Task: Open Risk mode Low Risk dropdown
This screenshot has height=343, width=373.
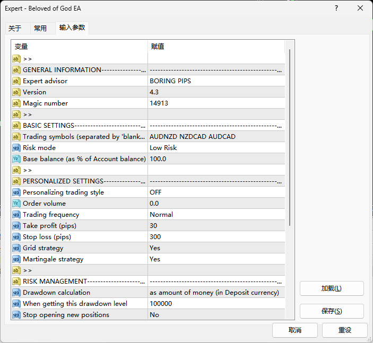Action: click(x=216, y=148)
